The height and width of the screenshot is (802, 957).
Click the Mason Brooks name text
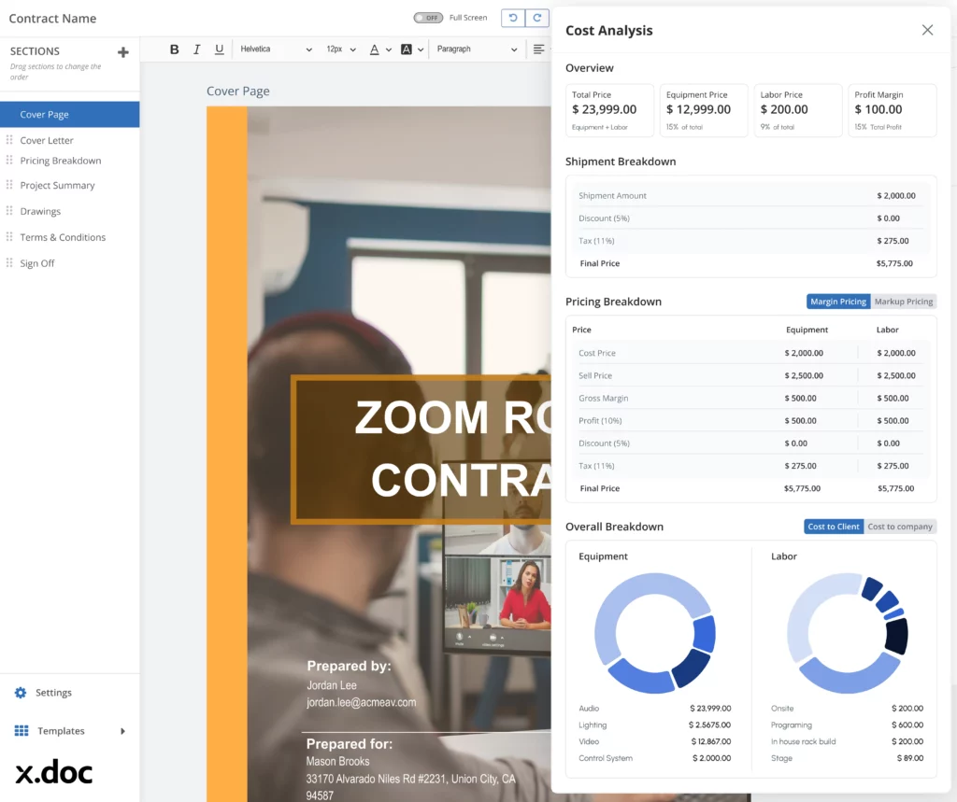click(x=337, y=761)
